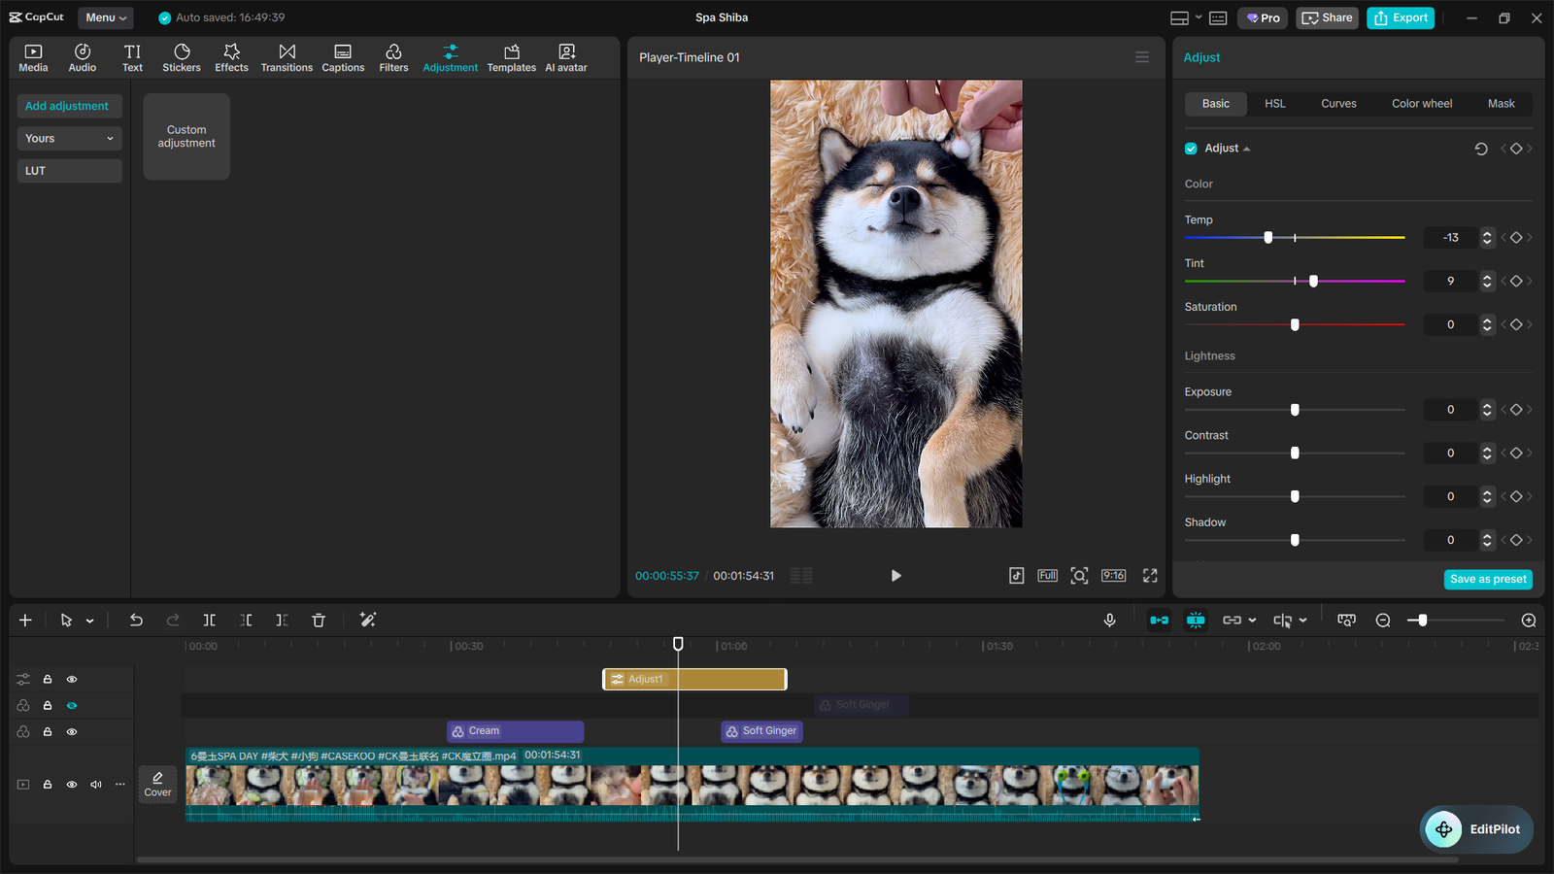Click the Export button

[x=1400, y=17]
